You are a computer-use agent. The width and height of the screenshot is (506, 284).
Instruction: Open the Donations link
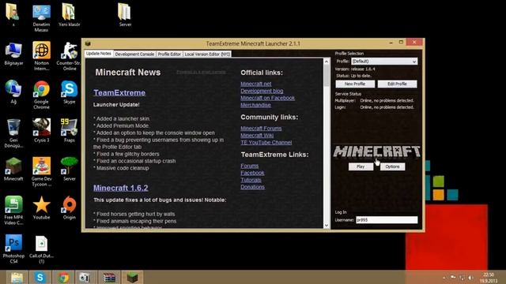tap(252, 188)
